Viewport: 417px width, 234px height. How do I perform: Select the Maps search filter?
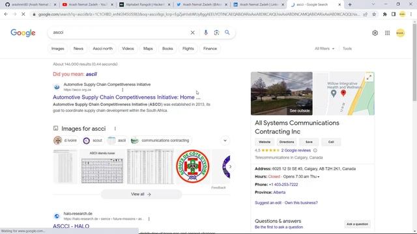(148, 49)
